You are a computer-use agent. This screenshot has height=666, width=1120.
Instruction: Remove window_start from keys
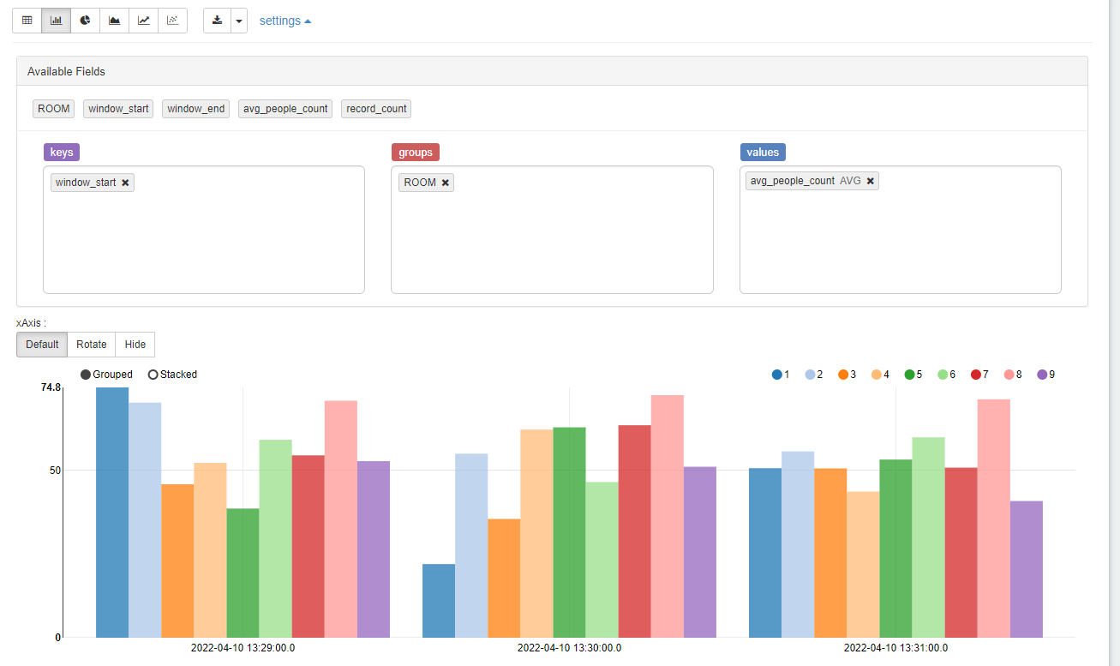125,183
